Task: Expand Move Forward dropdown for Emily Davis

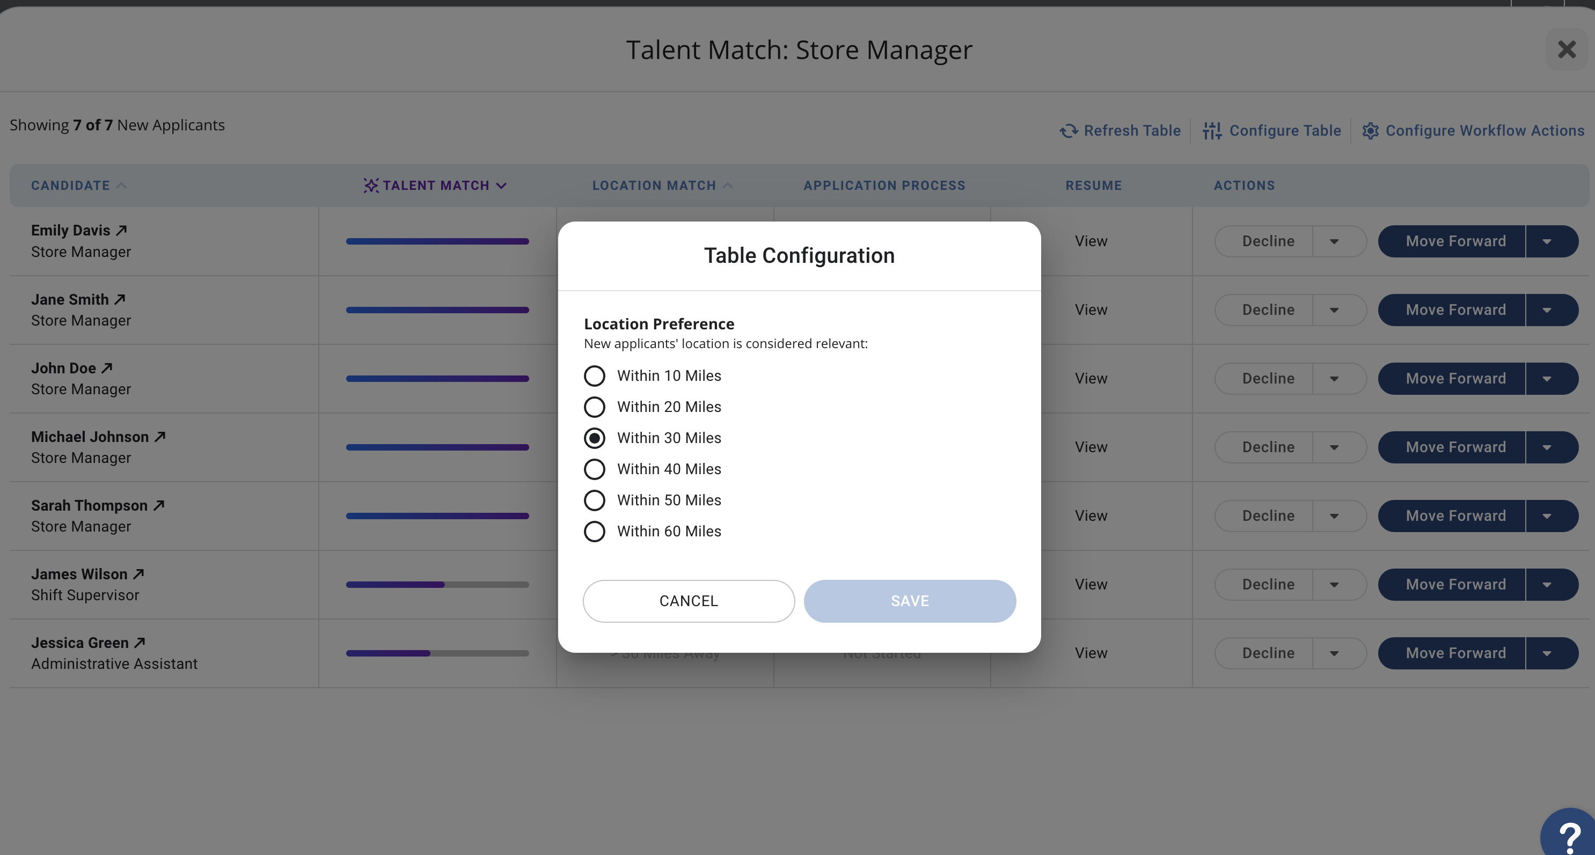Action: pos(1547,241)
